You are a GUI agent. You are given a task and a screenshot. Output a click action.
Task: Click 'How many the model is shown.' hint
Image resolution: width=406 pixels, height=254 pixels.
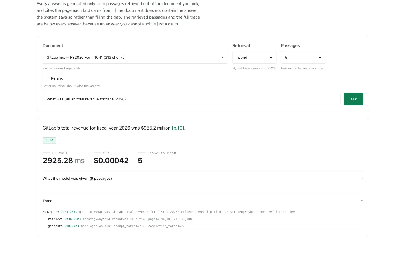coord(303,68)
